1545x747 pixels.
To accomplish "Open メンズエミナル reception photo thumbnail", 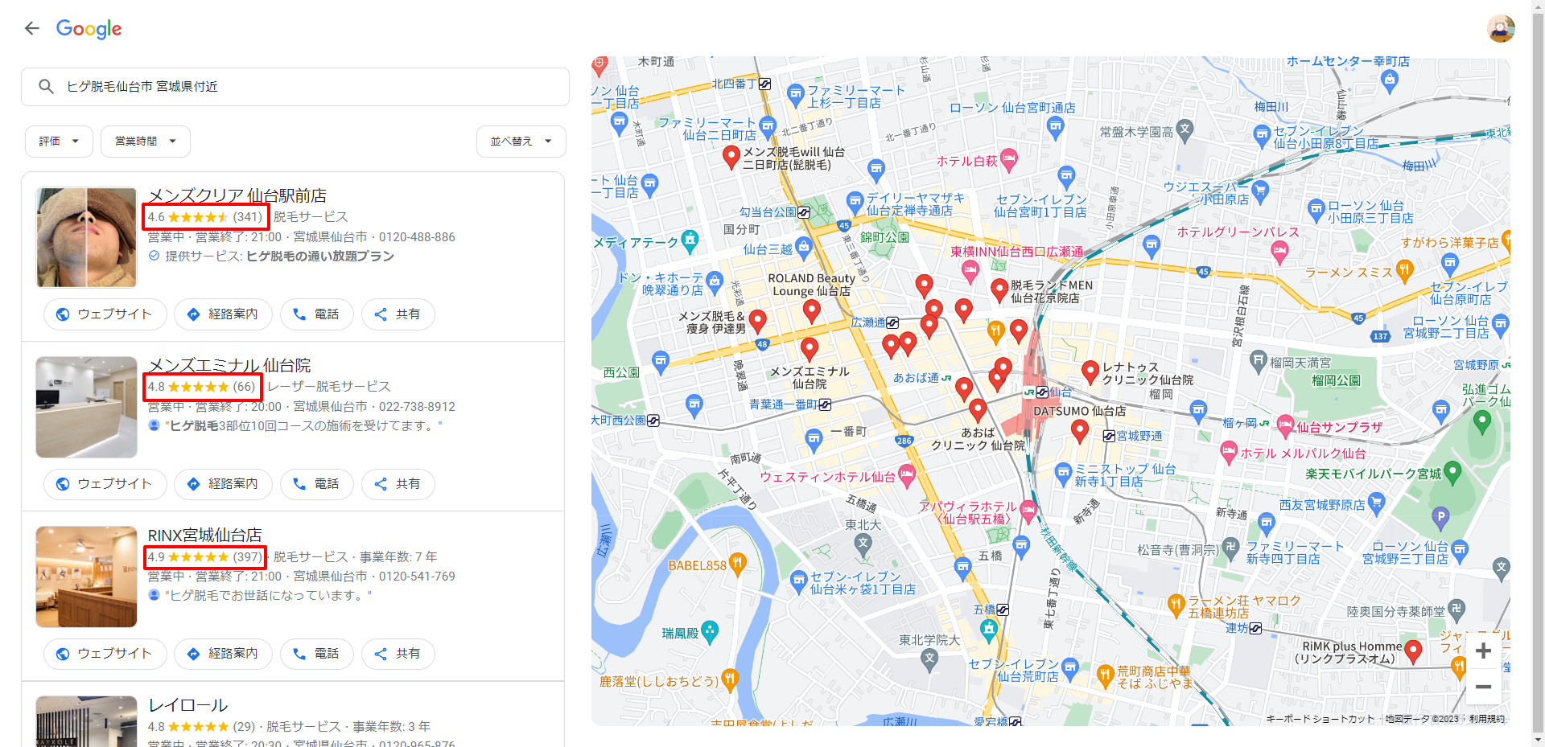I will pos(86,407).
